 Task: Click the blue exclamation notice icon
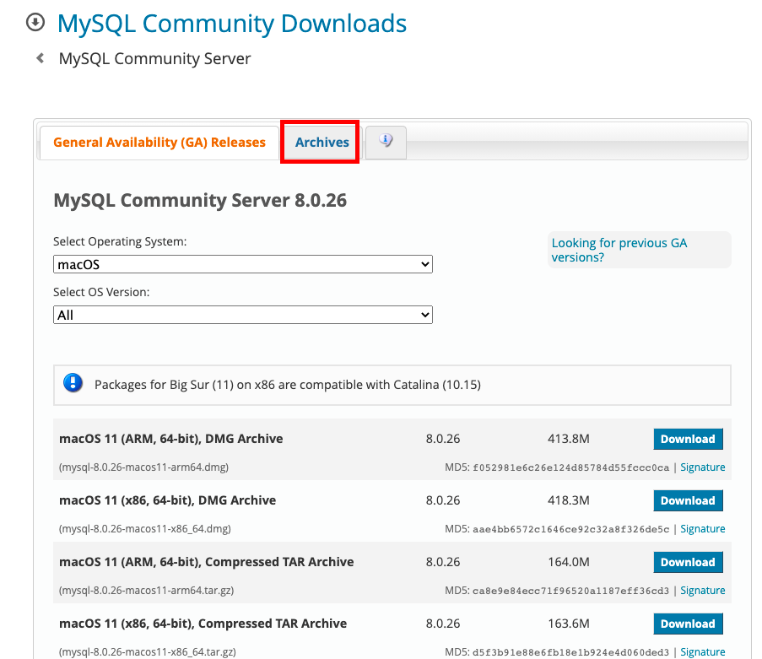click(x=73, y=383)
